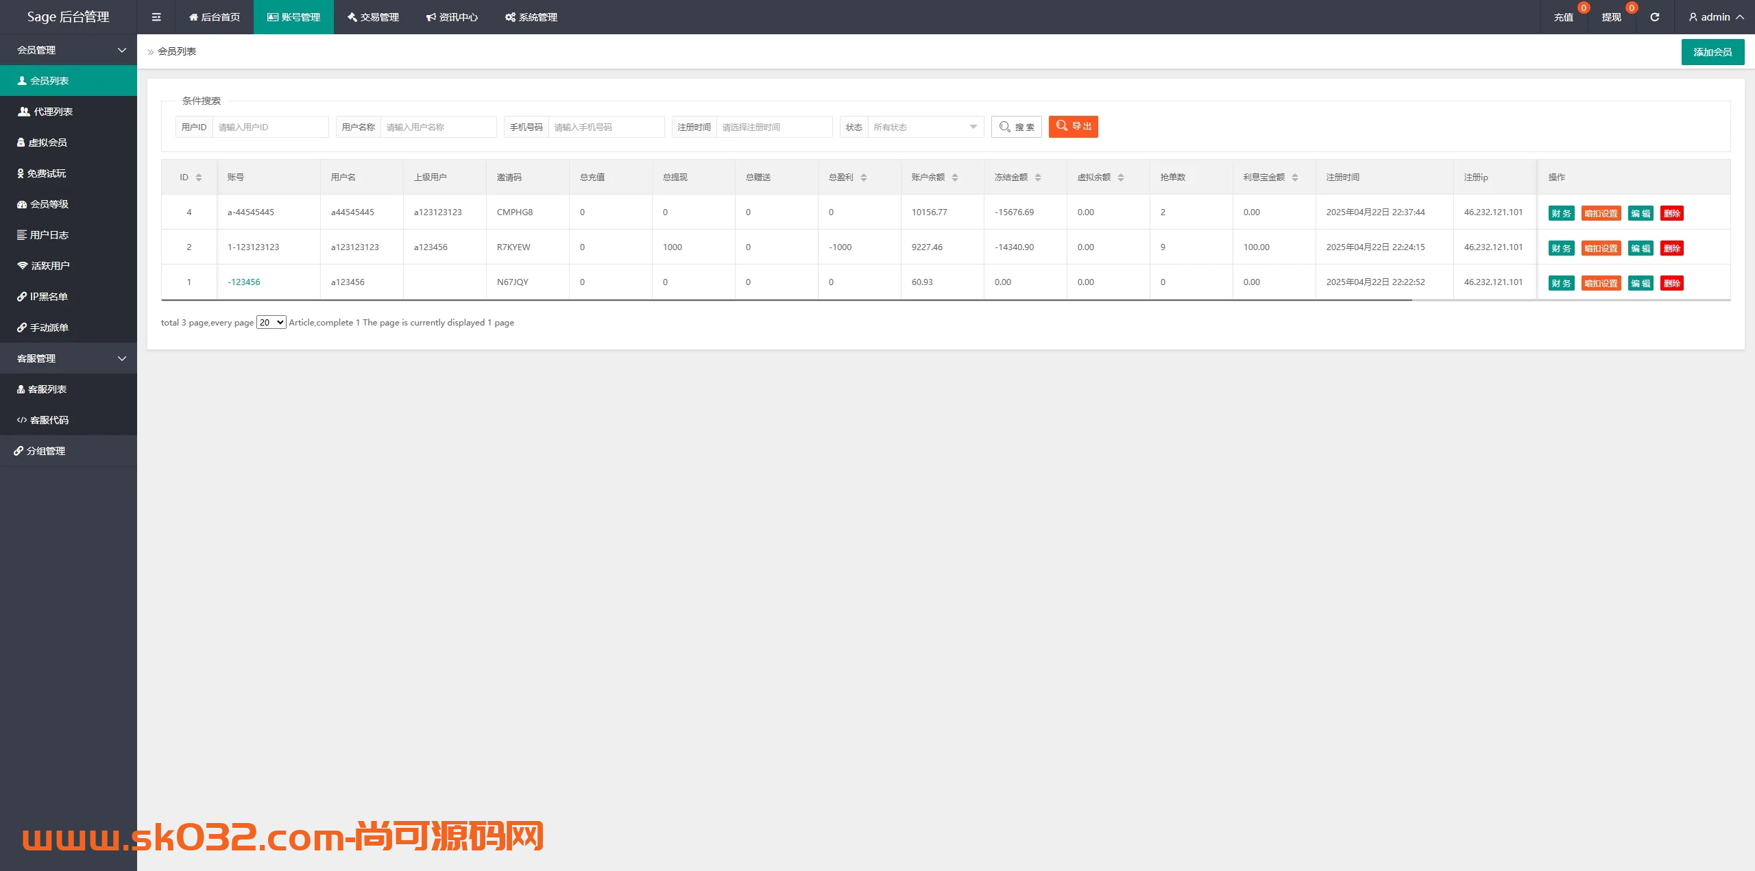This screenshot has width=1755, height=871.
Task: Sort table by ID column arrows
Action: [x=199, y=177]
